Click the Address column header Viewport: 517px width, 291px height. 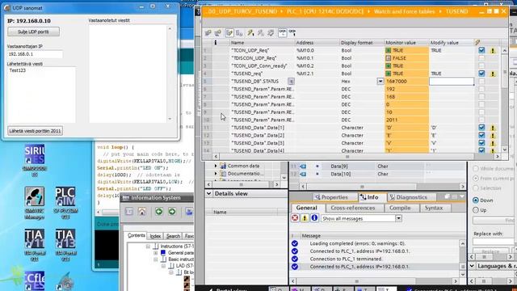pyautogui.click(x=317, y=43)
